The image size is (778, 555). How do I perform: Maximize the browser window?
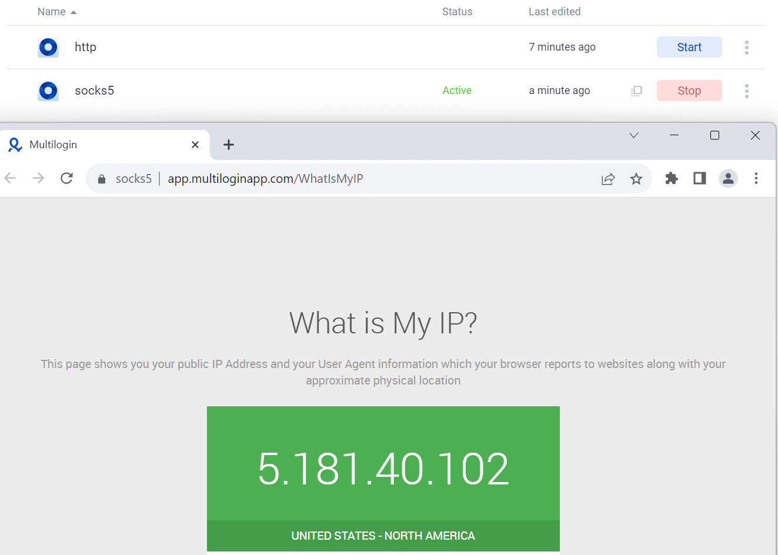(714, 135)
